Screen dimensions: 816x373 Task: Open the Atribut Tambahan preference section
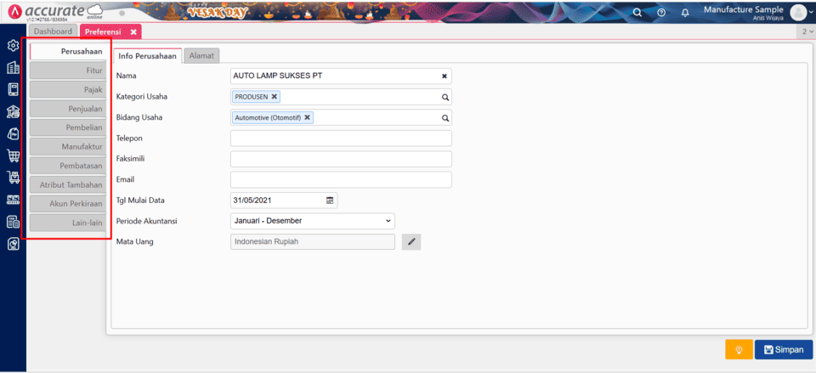68,184
